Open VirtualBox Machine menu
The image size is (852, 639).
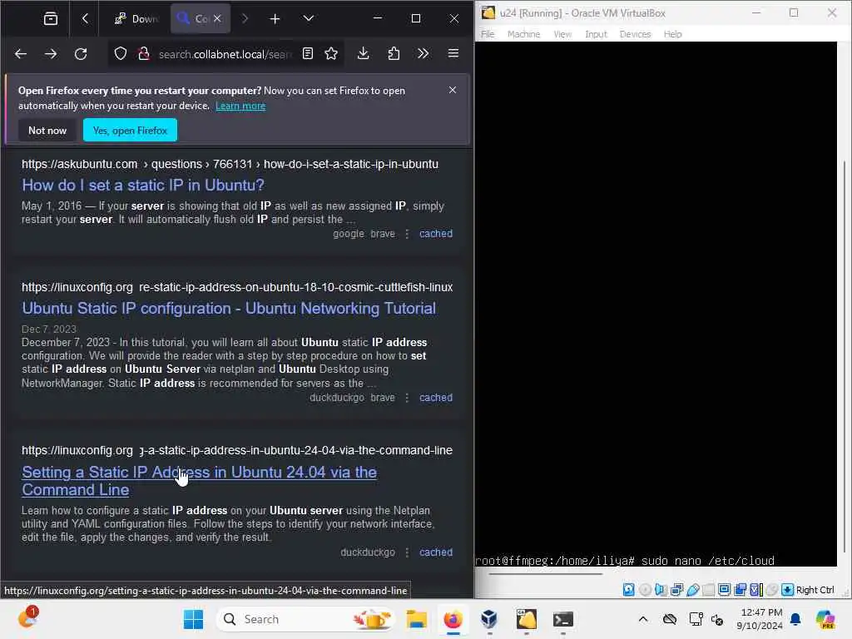(523, 34)
